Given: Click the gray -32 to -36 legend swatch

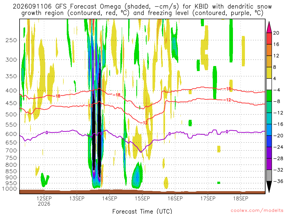Looking at the screenshot, I should pos(269,176).
